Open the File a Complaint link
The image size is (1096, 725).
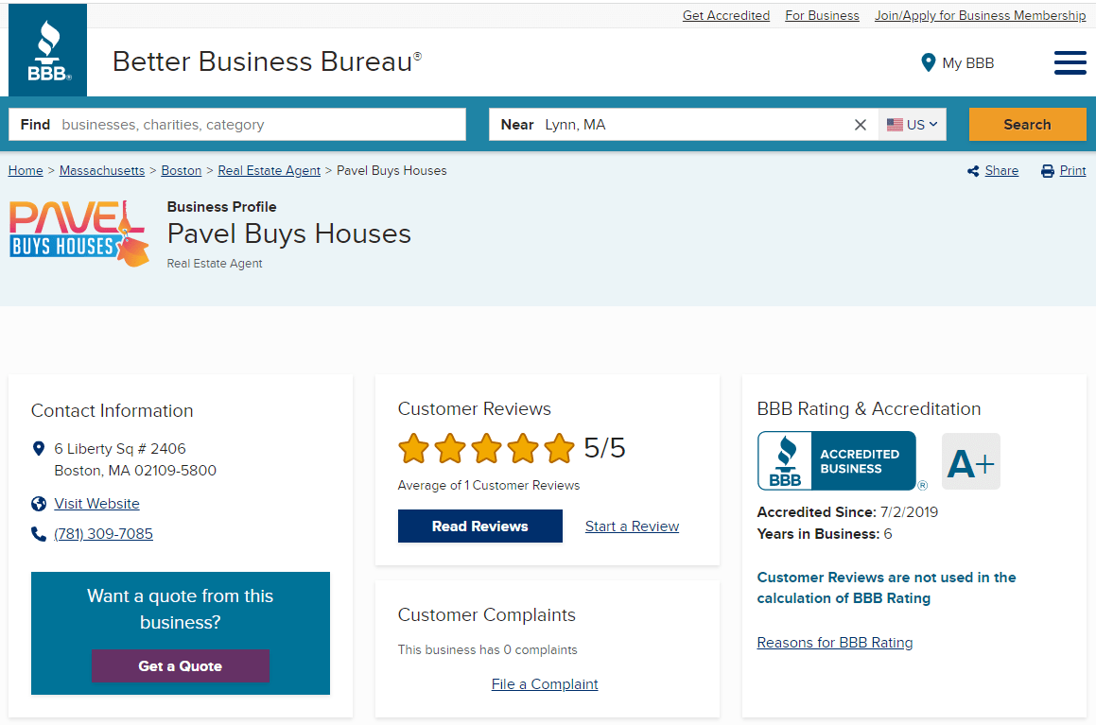tap(545, 684)
